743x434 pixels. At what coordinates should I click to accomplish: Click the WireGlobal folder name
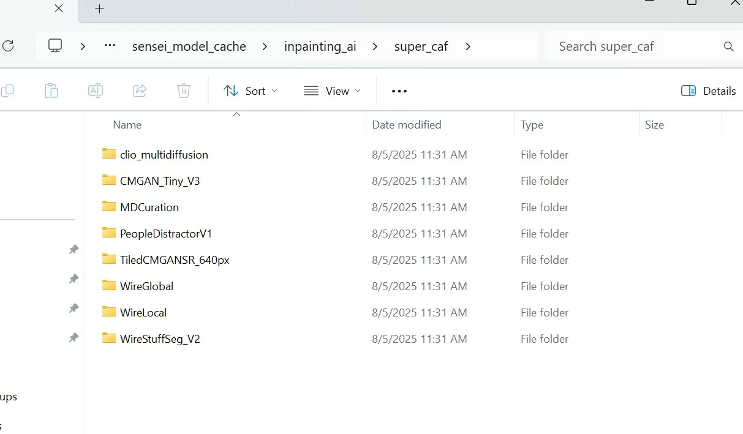[146, 286]
